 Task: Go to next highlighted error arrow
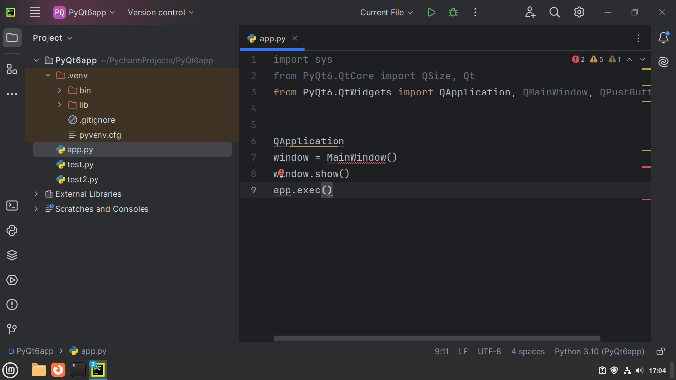[x=643, y=59]
